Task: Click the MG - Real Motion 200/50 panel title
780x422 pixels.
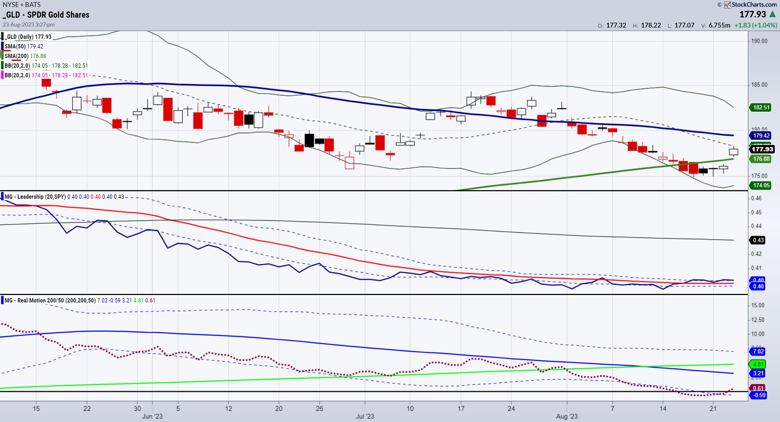Action: (50, 301)
